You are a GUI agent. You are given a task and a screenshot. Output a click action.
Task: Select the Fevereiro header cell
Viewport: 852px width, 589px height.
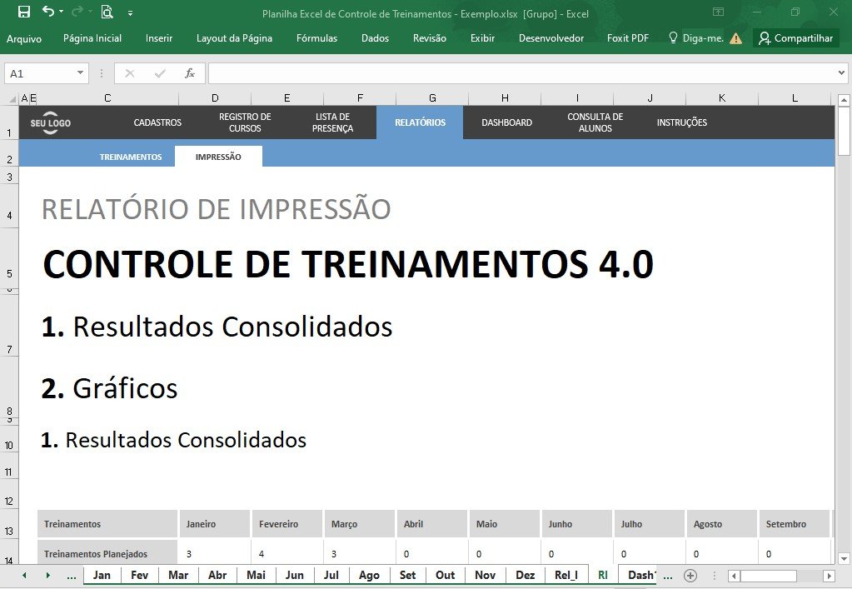pyautogui.click(x=286, y=524)
